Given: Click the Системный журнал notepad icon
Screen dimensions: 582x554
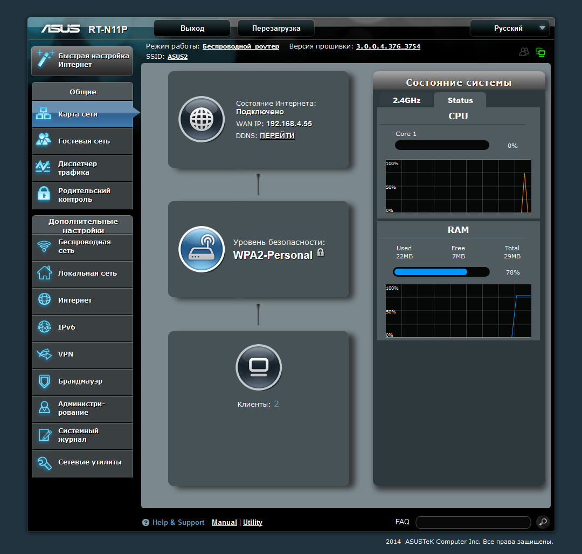Looking at the screenshot, I should click(x=45, y=435).
